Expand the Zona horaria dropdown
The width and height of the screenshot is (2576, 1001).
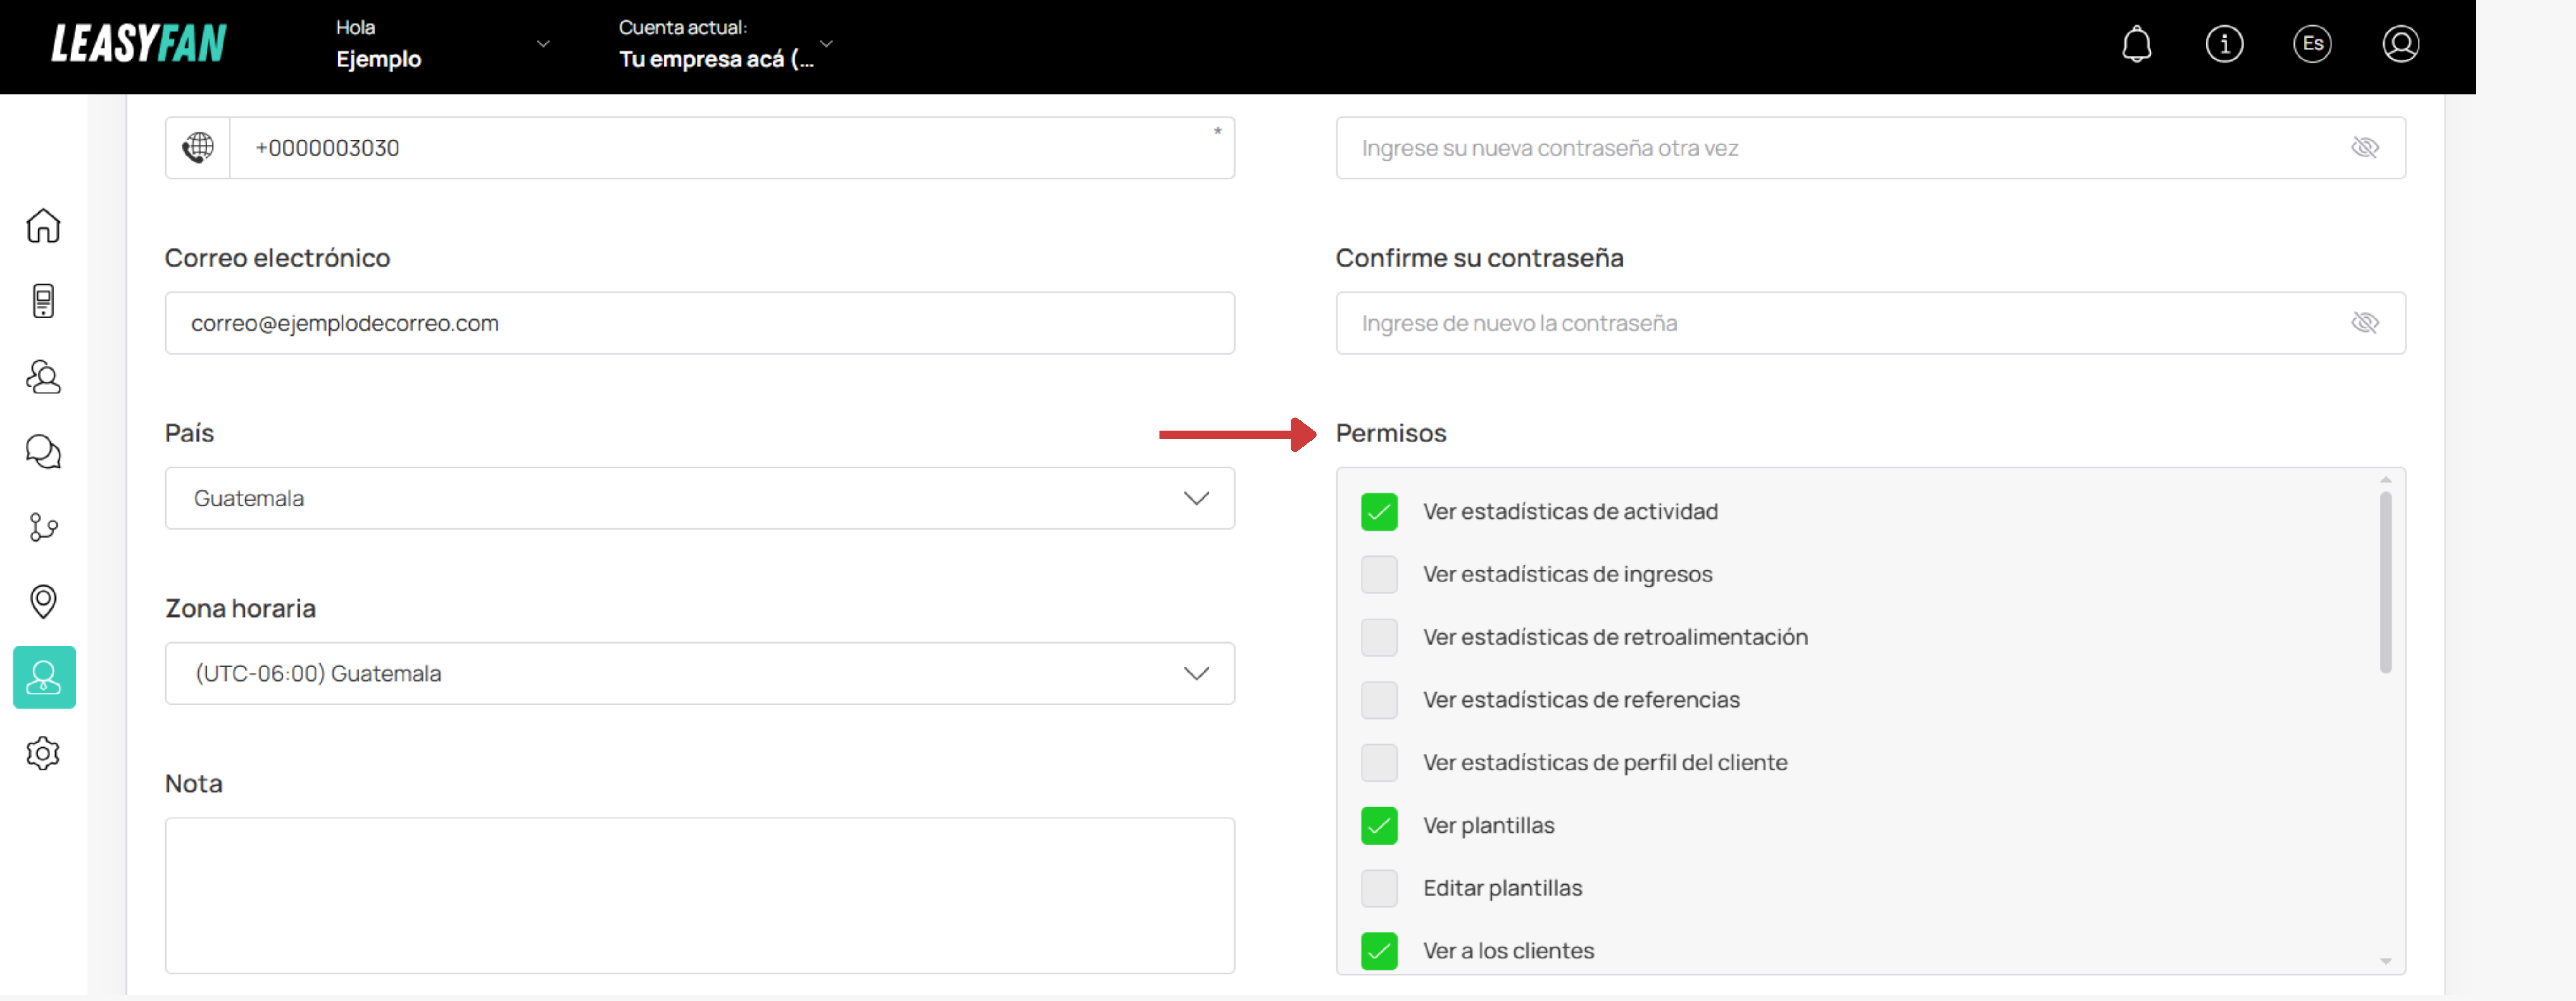(700, 673)
